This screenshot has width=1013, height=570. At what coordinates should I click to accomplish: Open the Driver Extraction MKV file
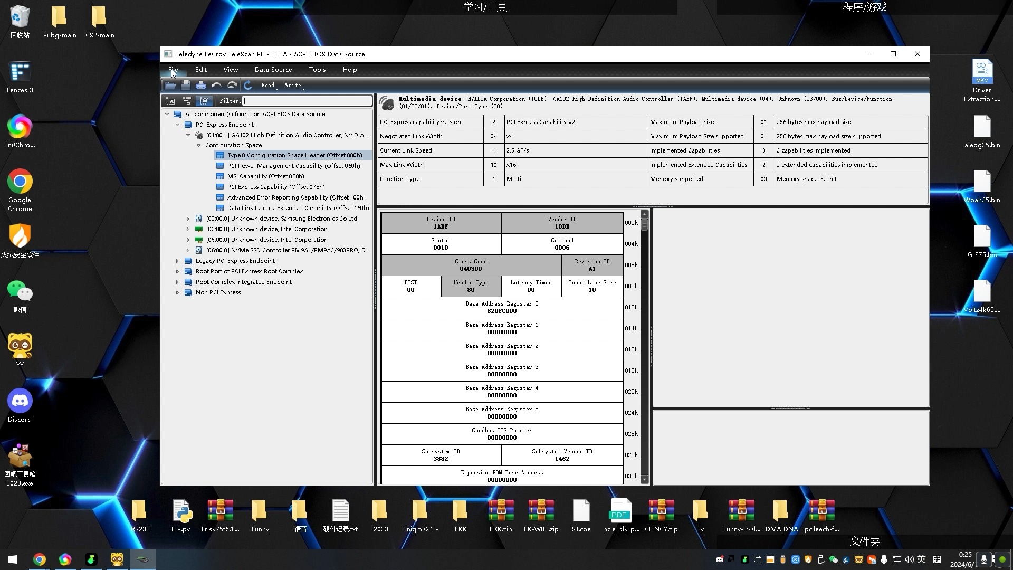tap(982, 80)
